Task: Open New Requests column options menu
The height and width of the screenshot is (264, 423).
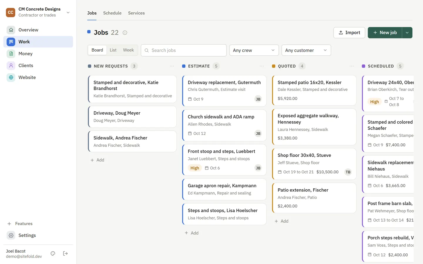Action: click(x=172, y=66)
